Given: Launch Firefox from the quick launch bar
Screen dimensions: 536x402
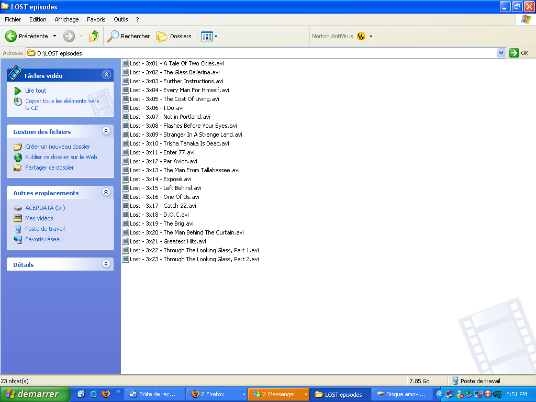Looking at the screenshot, I should [x=106, y=394].
